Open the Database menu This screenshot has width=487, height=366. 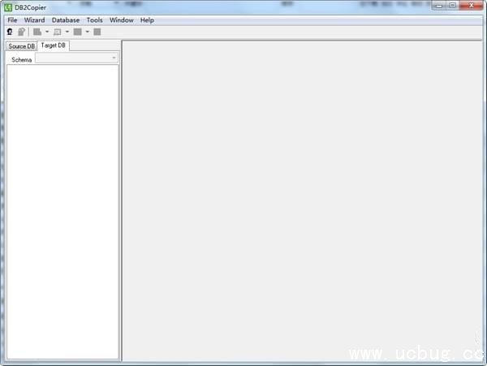tap(66, 19)
